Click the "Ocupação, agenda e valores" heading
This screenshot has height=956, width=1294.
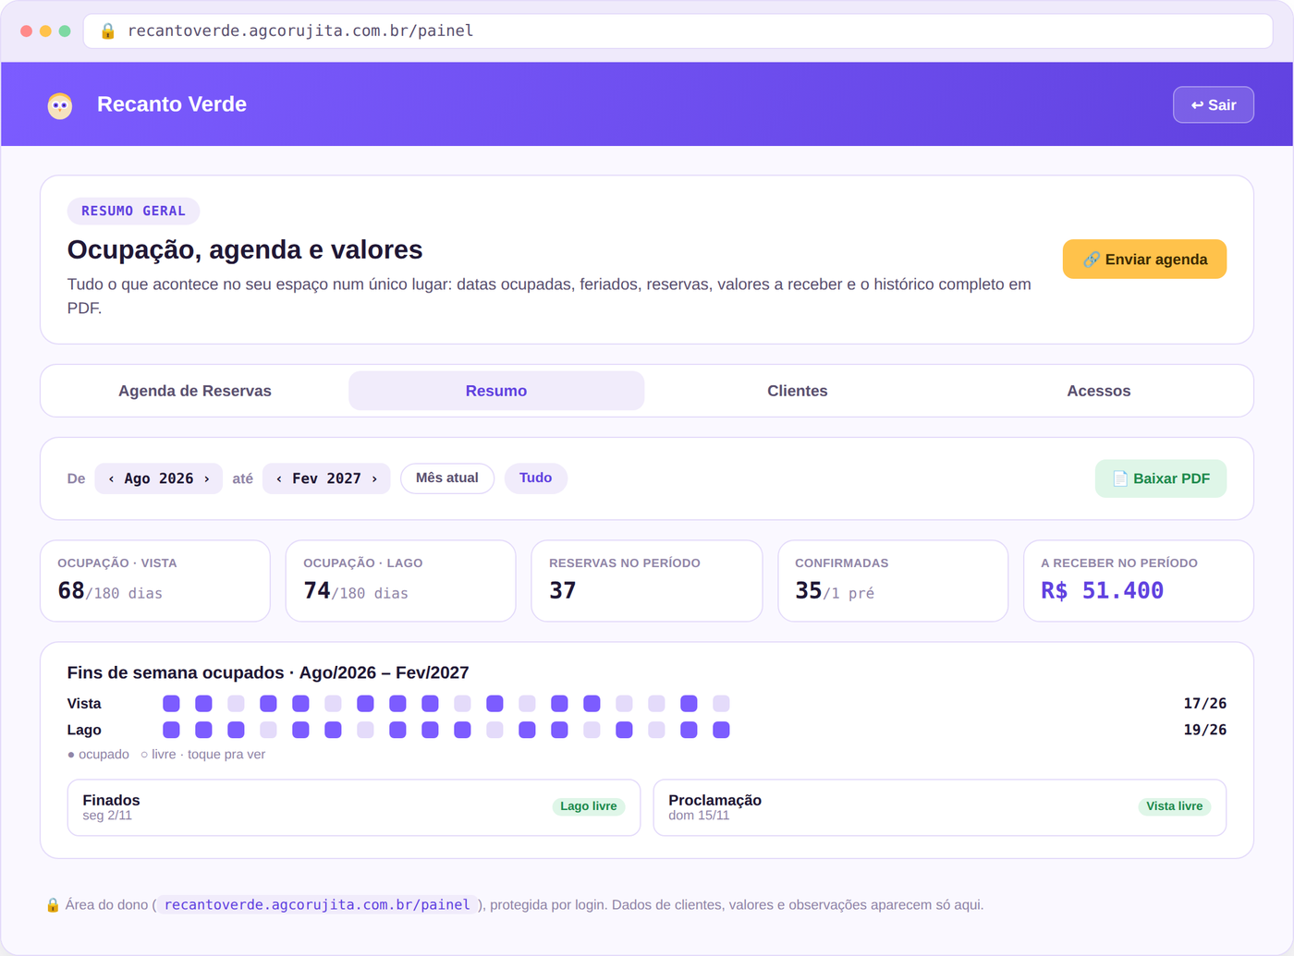(245, 249)
